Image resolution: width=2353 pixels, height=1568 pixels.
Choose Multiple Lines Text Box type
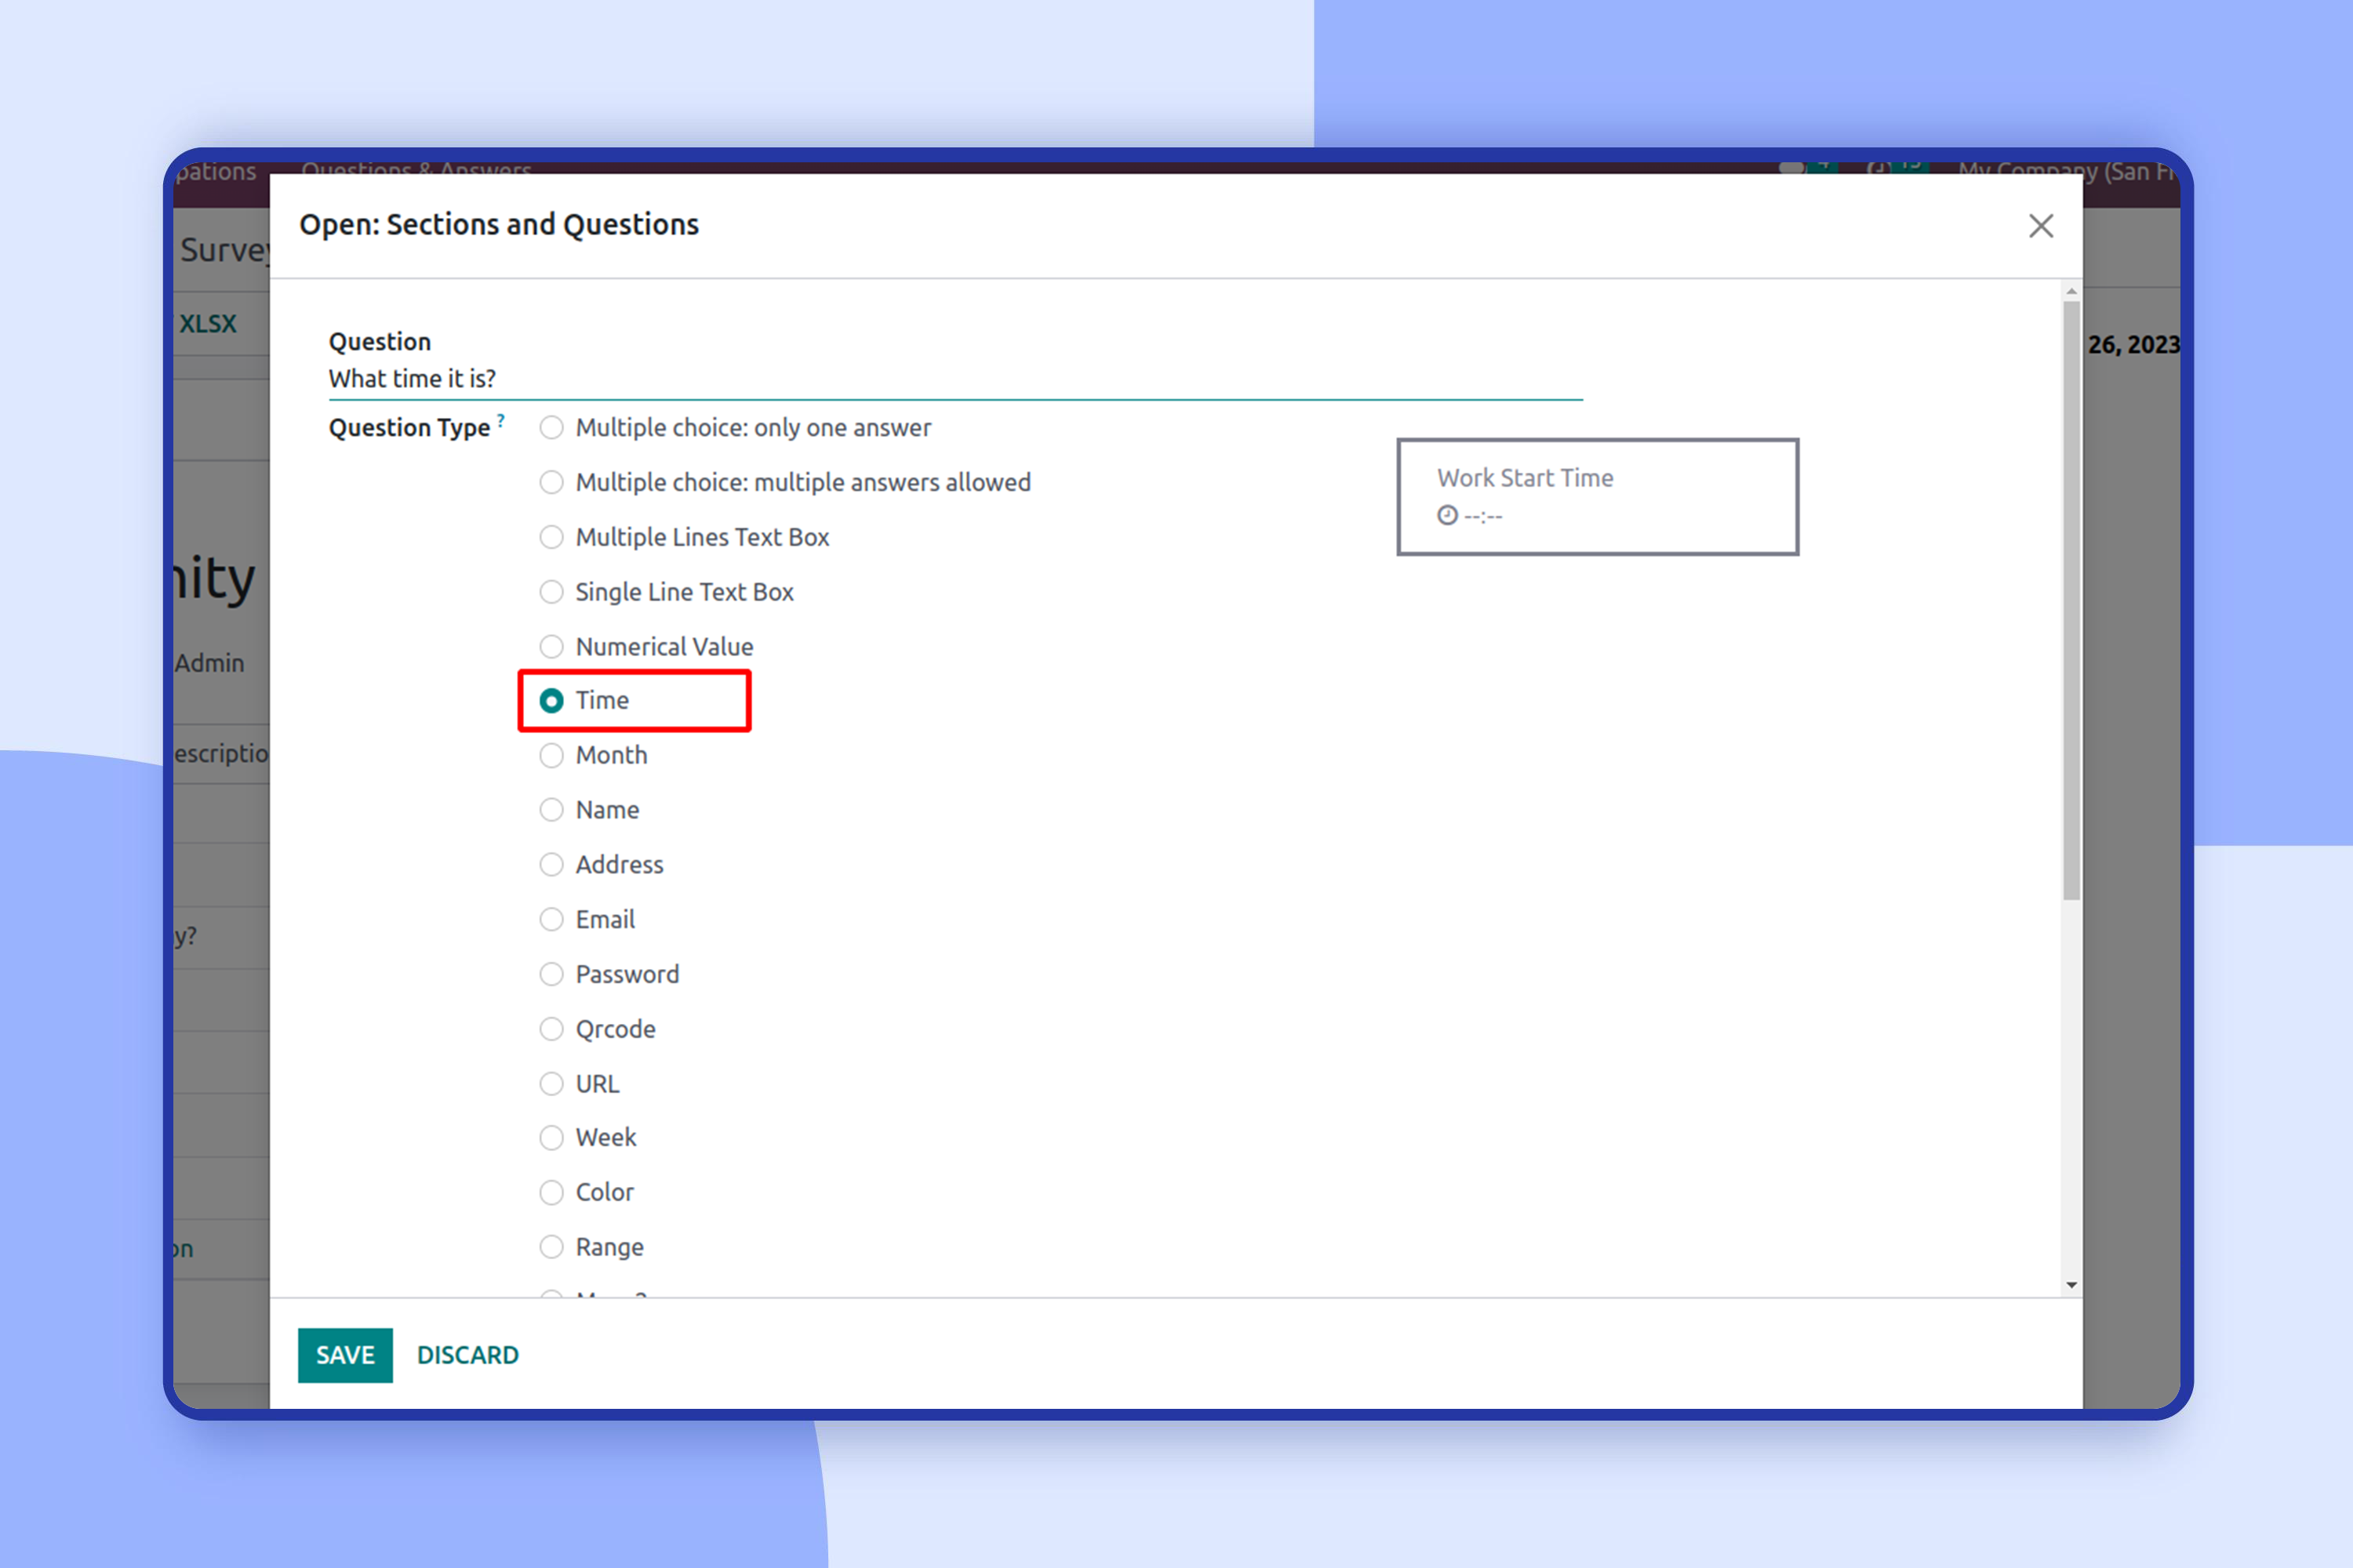(551, 538)
